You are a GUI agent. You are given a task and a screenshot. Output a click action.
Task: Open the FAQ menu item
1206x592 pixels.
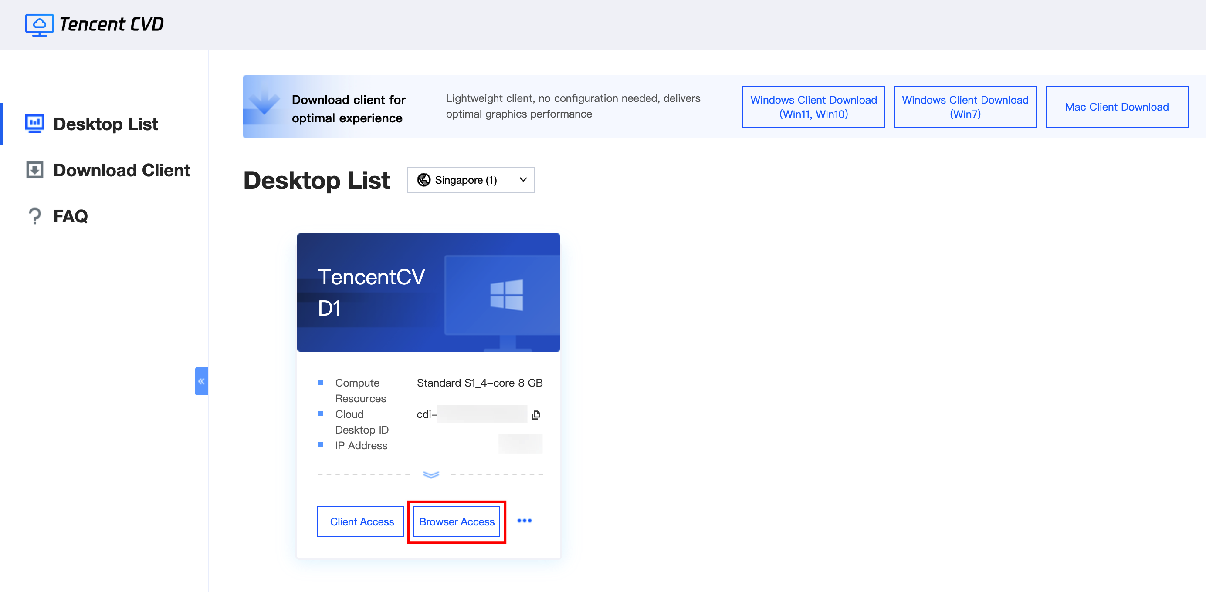point(70,216)
